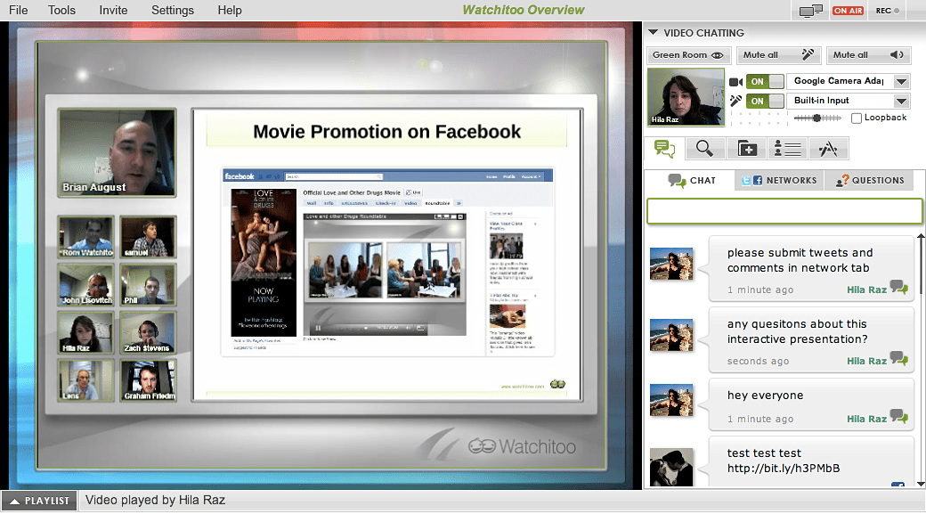Select the green chat bubbles panel icon
Viewport: 926px width, 514px height.
(x=665, y=149)
